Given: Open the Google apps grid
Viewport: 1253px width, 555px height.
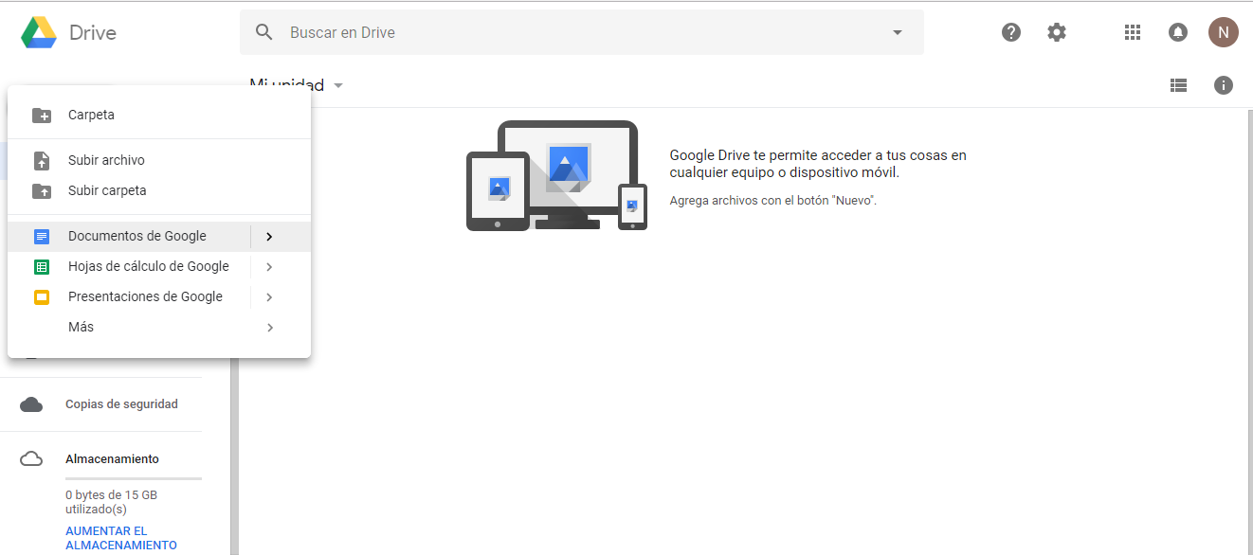Looking at the screenshot, I should [1132, 32].
